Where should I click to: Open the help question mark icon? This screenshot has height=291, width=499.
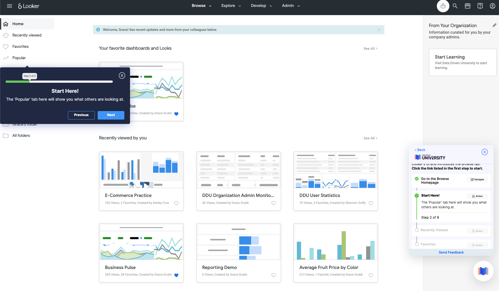point(480,6)
